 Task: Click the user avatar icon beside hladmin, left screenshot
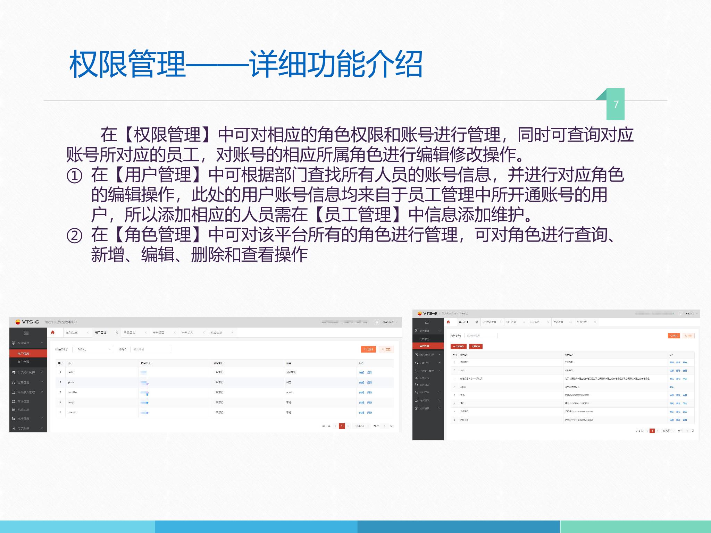tap(377, 322)
